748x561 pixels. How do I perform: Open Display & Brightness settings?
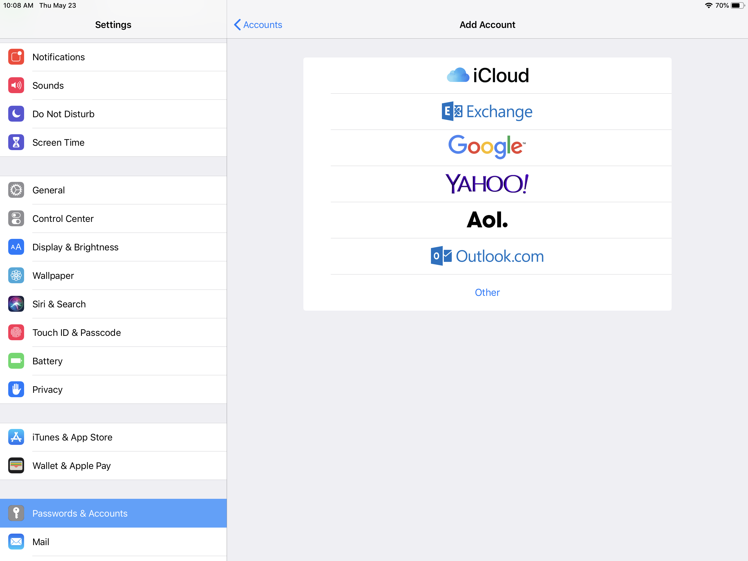(x=75, y=247)
